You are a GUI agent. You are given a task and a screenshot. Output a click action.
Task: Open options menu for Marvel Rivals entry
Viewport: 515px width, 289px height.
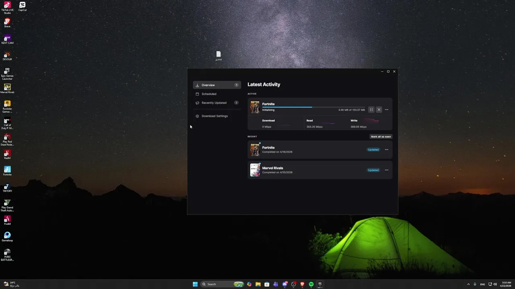click(x=387, y=170)
